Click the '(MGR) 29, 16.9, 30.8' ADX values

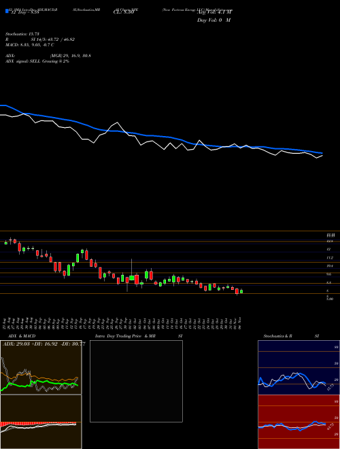[x=71, y=56]
